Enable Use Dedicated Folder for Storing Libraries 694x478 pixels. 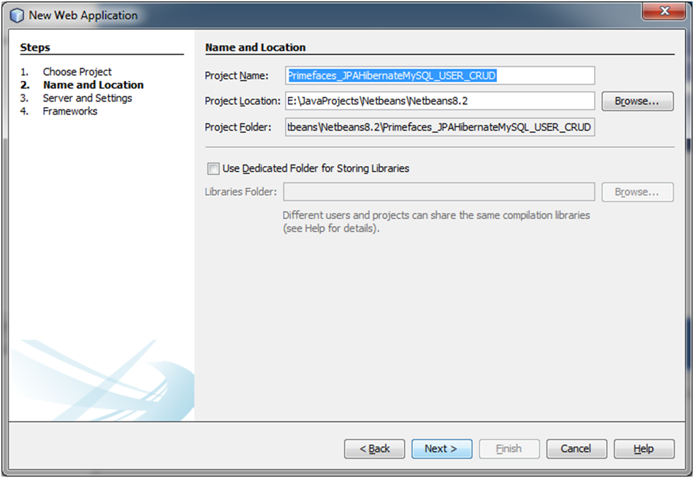pyautogui.click(x=213, y=169)
